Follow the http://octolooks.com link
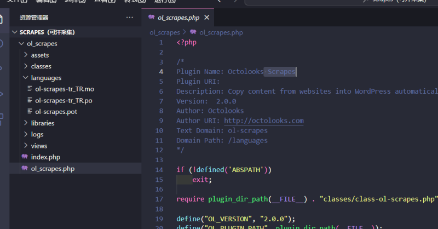Image resolution: width=438 pixels, height=229 pixels. click(264, 121)
